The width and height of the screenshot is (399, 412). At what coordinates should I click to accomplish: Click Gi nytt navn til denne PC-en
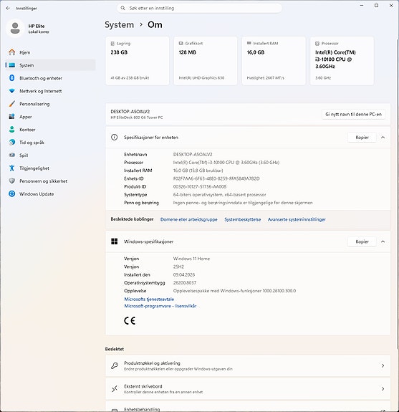click(x=354, y=115)
